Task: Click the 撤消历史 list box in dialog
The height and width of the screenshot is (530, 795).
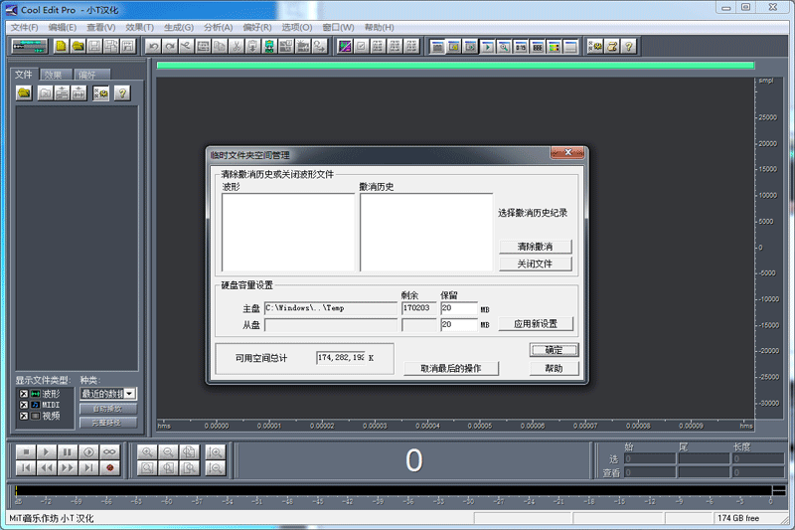Action: click(x=426, y=233)
